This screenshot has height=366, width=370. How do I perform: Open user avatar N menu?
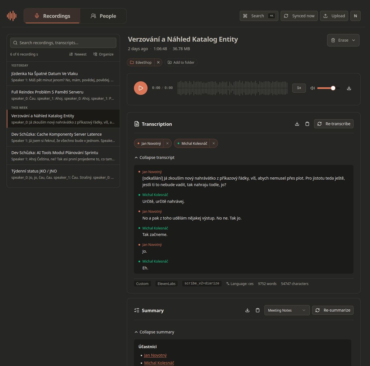pyautogui.click(x=356, y=16)
